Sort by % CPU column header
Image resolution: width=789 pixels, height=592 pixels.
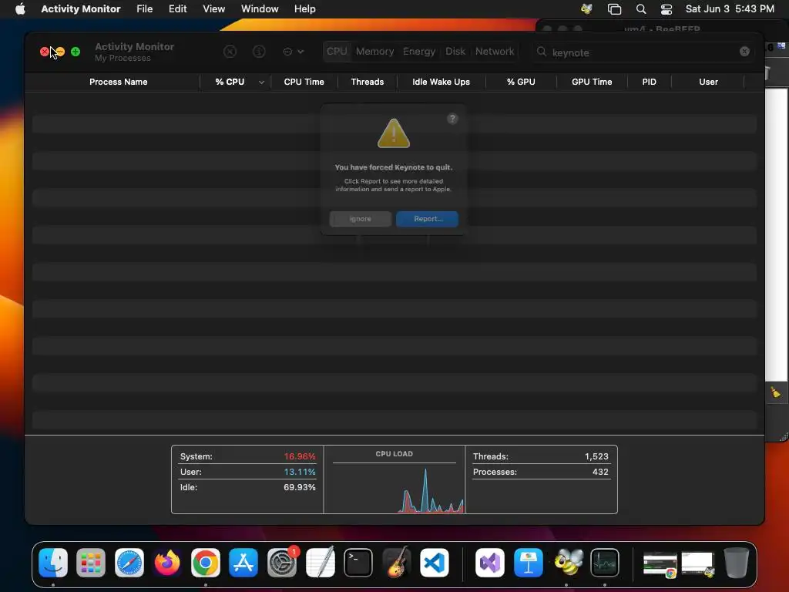tap(230, 82)
